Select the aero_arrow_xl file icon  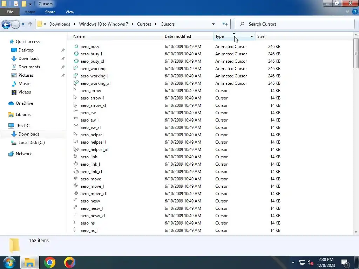[x=75, y=105]
